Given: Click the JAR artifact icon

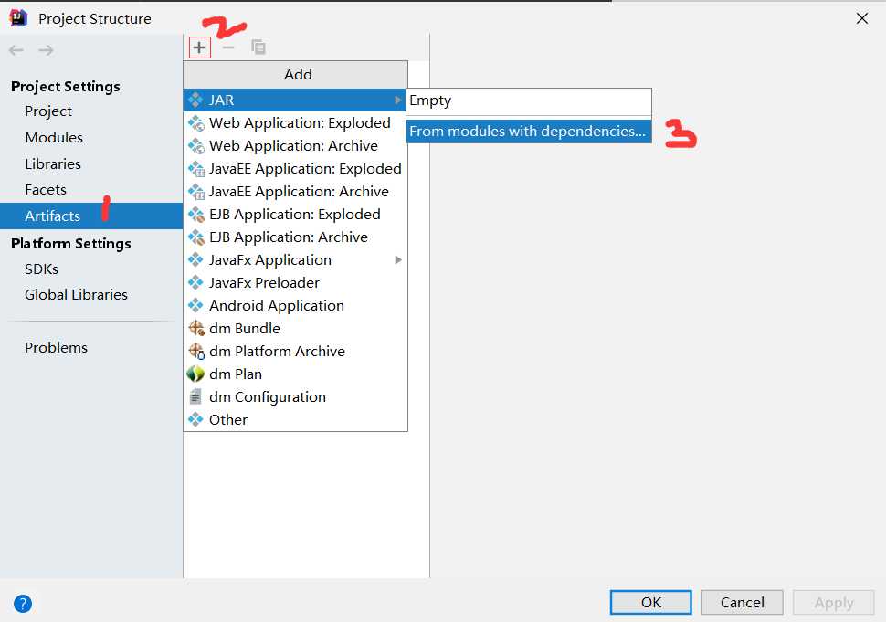Looking at the screenshot, I should [x=195, y=100].
